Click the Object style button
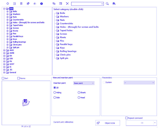This screenshot has width=158, height=128. [108, 123]
